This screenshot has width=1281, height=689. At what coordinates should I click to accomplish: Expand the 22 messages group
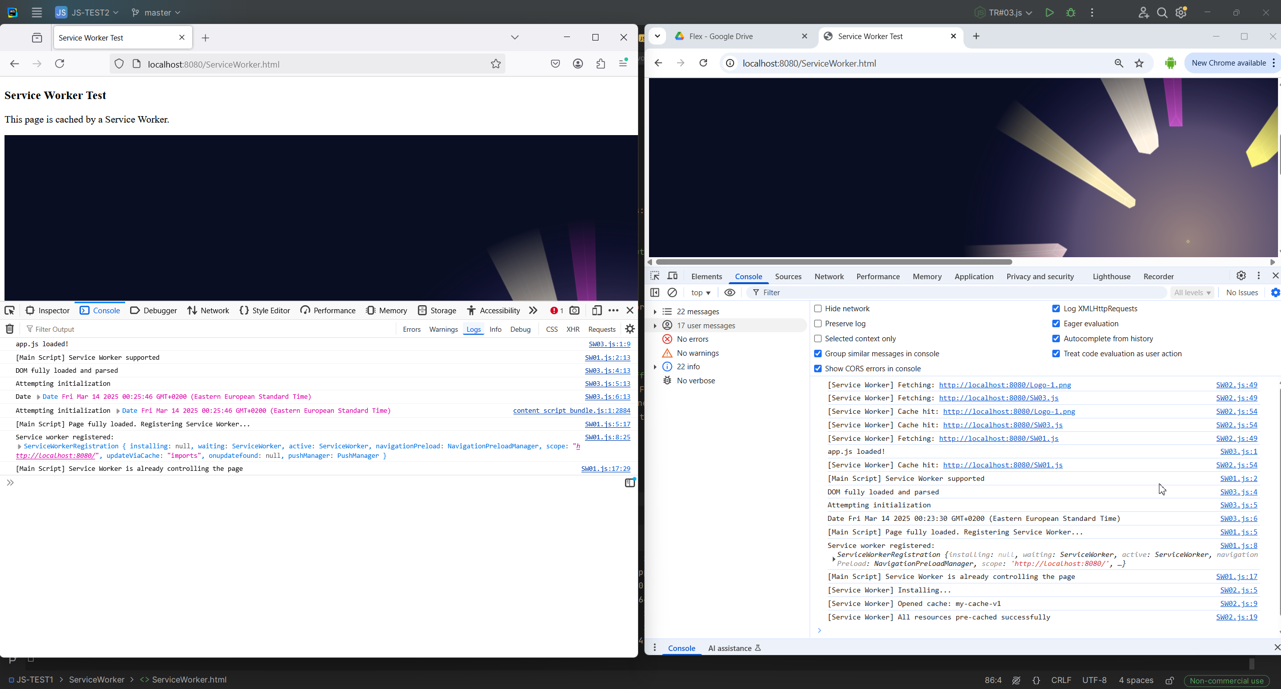click(x=655, y=311)
